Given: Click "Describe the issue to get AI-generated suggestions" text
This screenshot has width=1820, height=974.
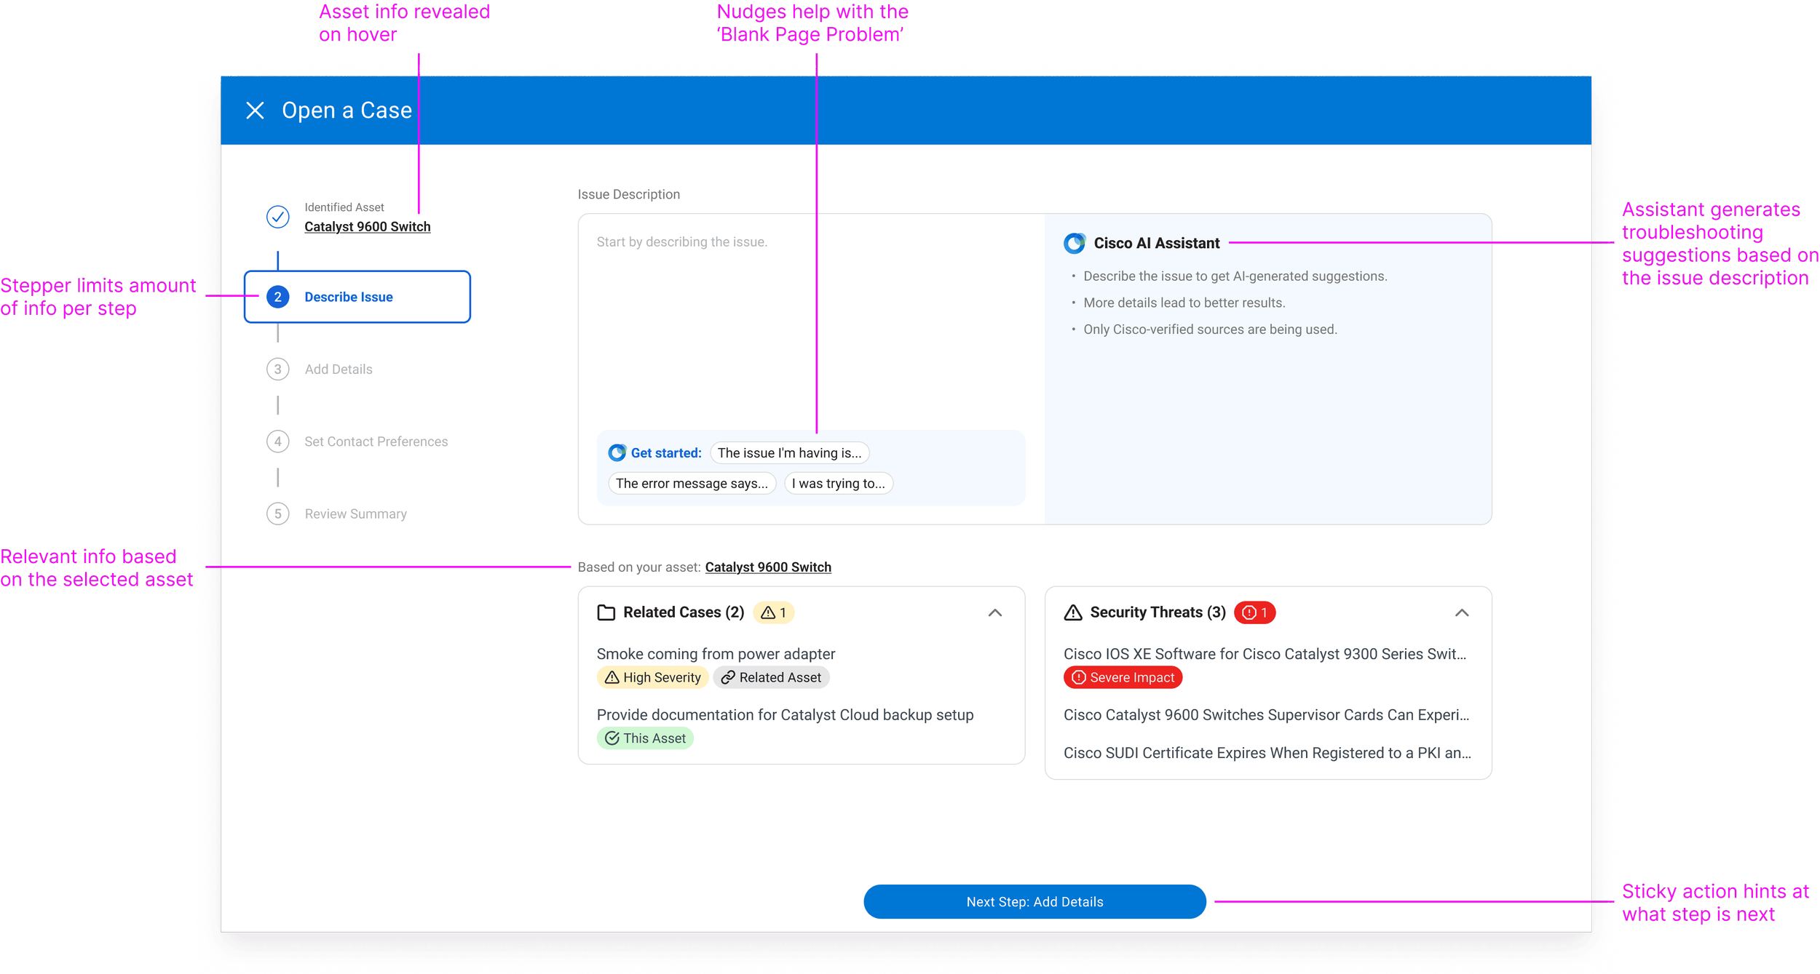Looking at the screenshot, I should (1235, 276).
